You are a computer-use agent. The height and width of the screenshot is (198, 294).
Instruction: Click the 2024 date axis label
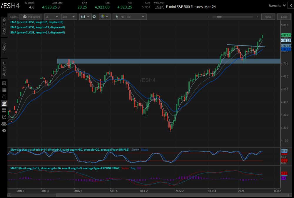pyautogui.click(x=241, y=191)
